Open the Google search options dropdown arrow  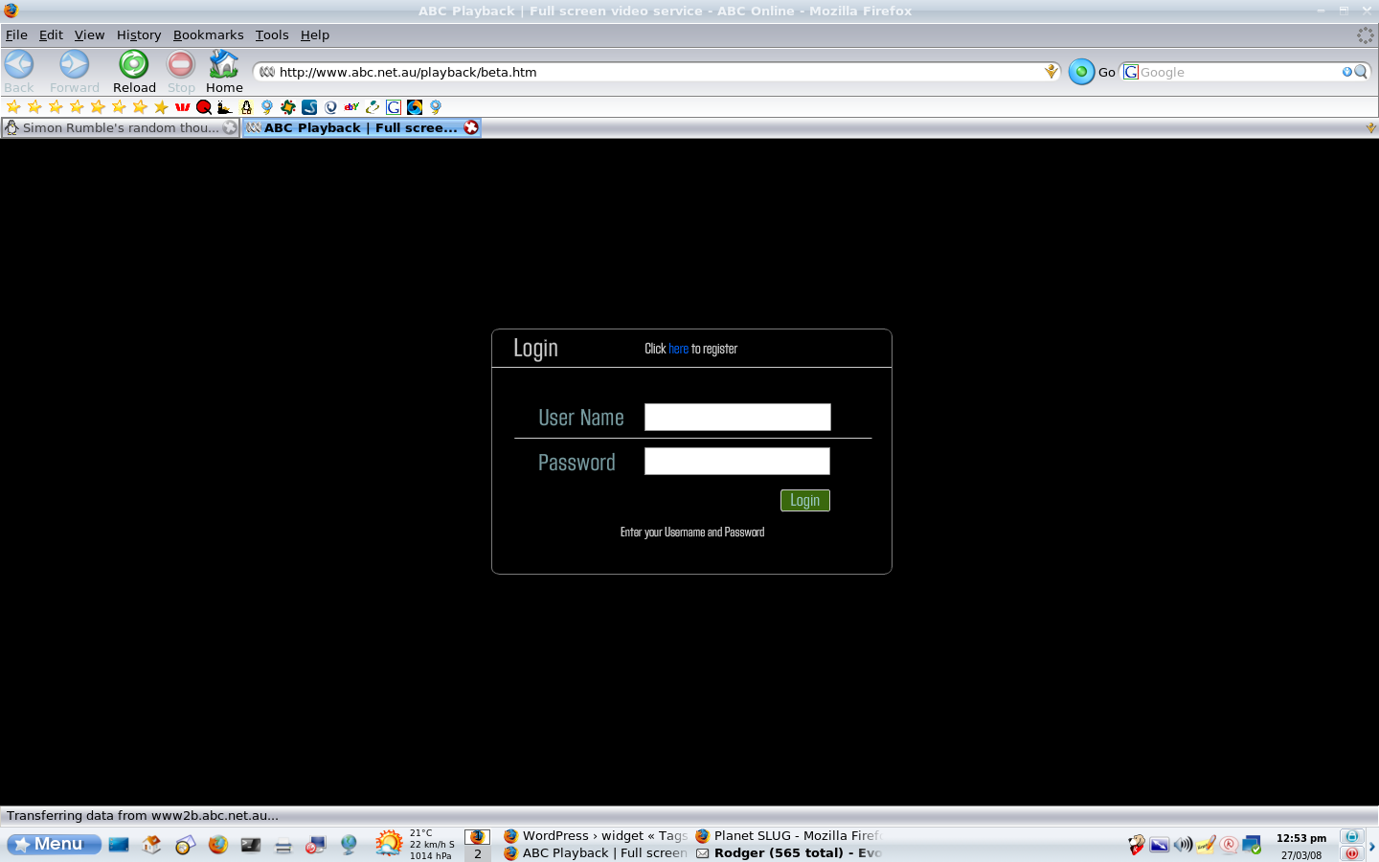click(1346, 72)
